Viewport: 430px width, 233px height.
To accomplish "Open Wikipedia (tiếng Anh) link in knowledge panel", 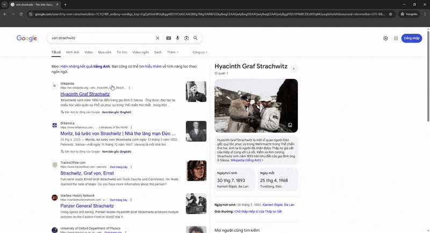I will point(247,160).
